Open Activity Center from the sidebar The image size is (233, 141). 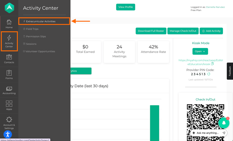9,41
